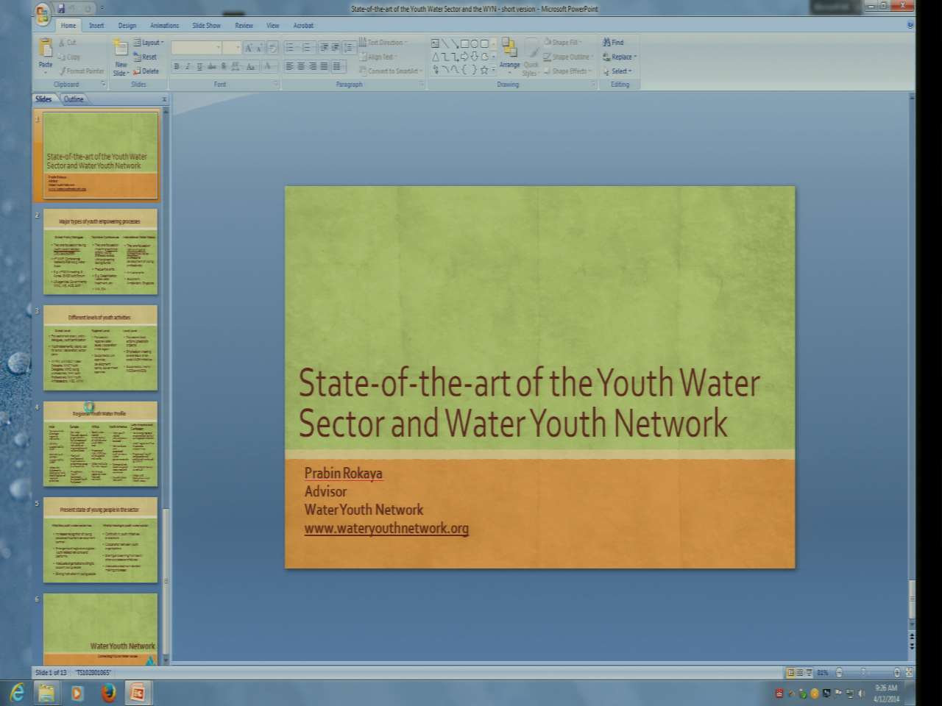Decrease the list indent level

(324, 47)
